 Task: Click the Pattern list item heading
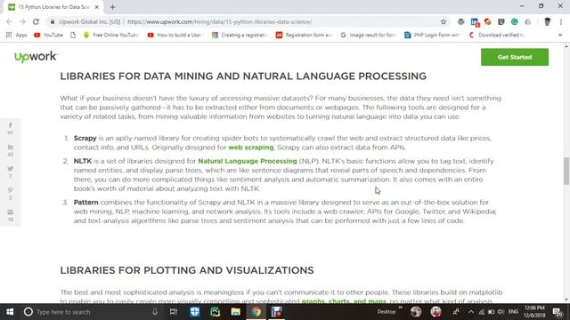click(x=85, y=202)
